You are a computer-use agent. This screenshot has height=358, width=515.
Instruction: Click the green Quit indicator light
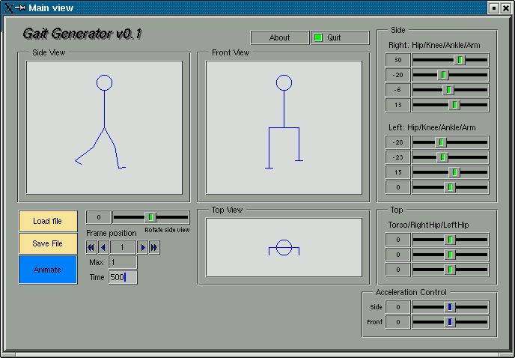[x=318, y=37]
